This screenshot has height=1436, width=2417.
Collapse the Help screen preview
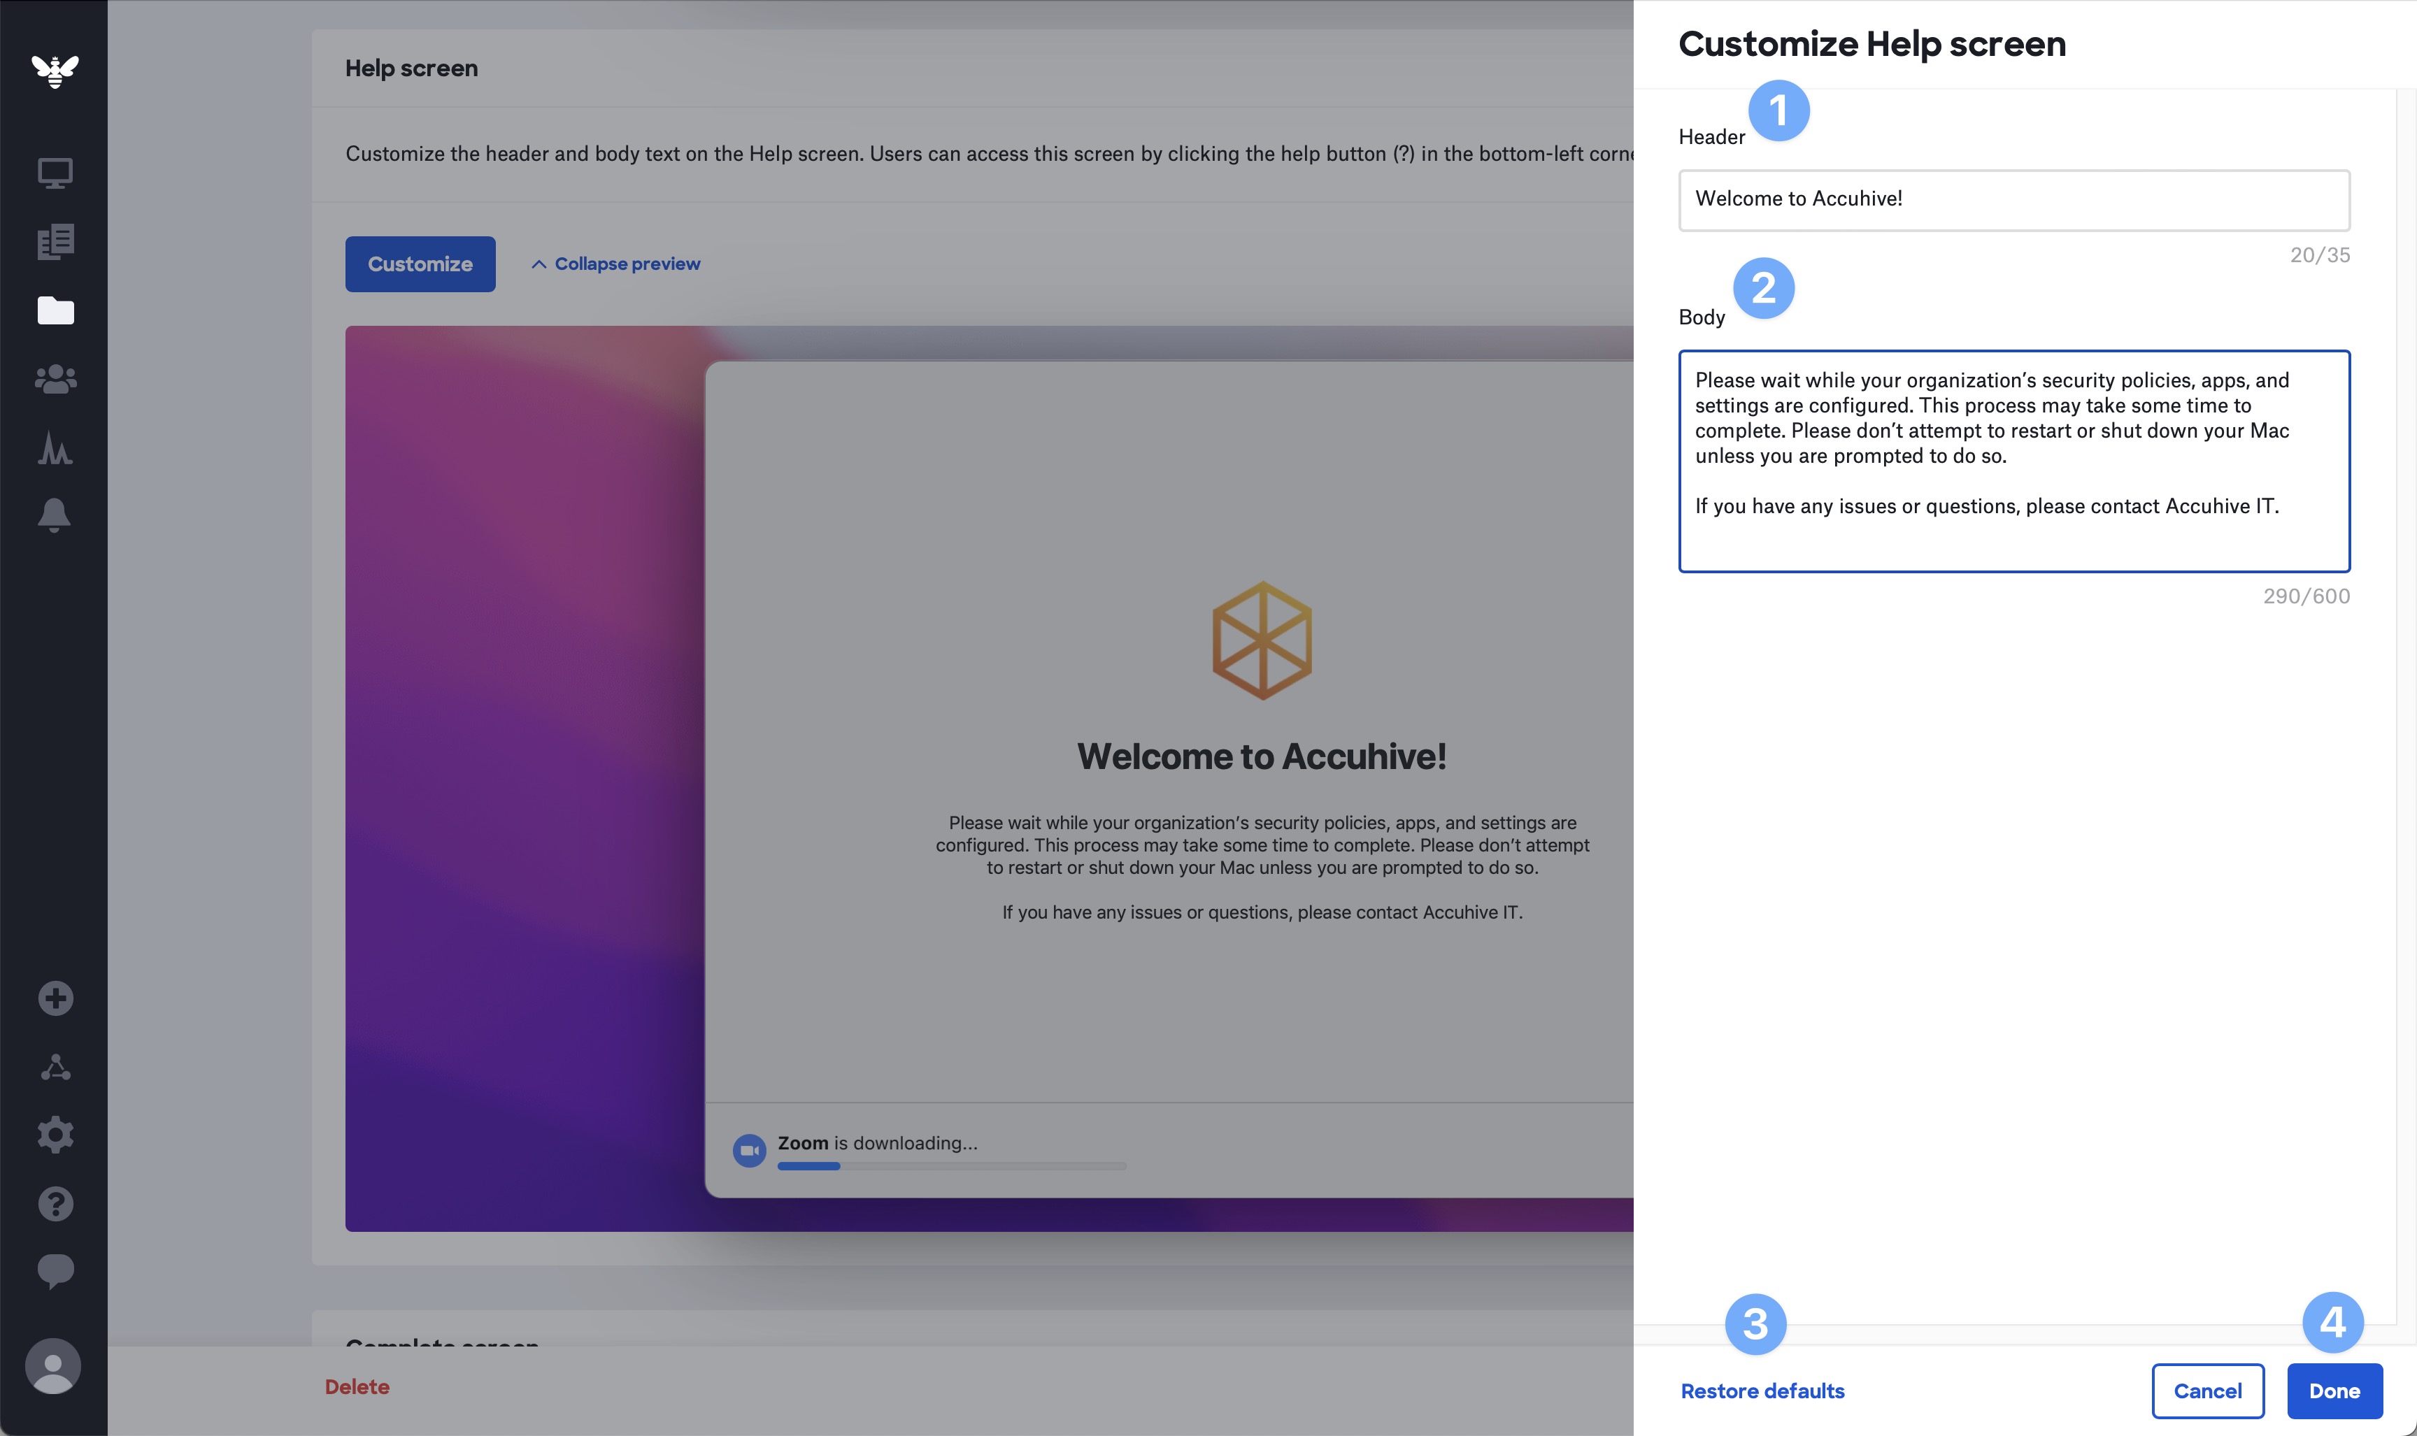pos(615,264)
